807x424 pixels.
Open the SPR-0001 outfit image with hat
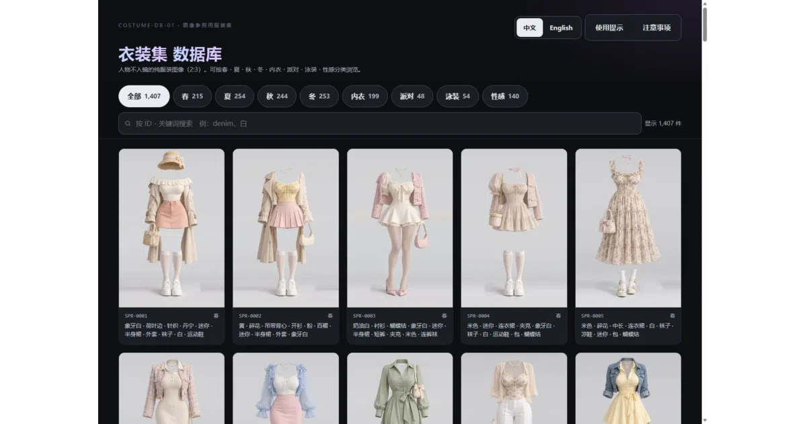pos(171,228)
